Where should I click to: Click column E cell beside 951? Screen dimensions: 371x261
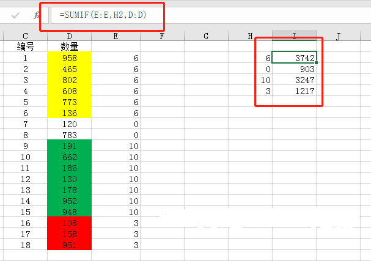(x=116, y=244)
